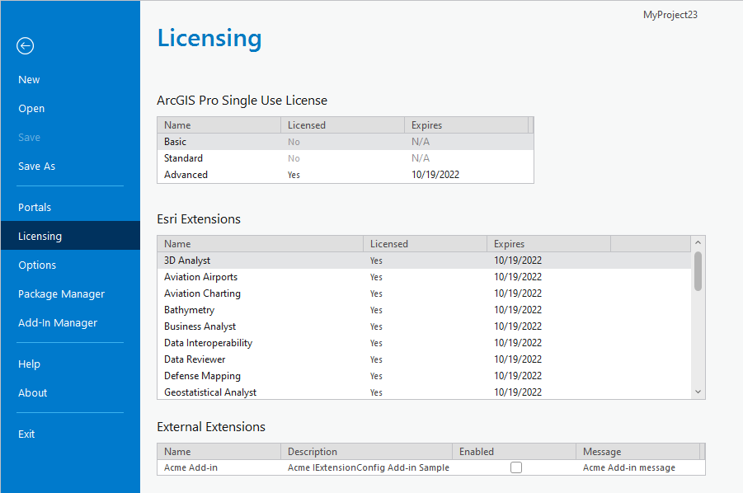This screenshot has height=493, width=743.
Task: Click Exit to close ArcGIS Pro
Action: click(26, 434)
